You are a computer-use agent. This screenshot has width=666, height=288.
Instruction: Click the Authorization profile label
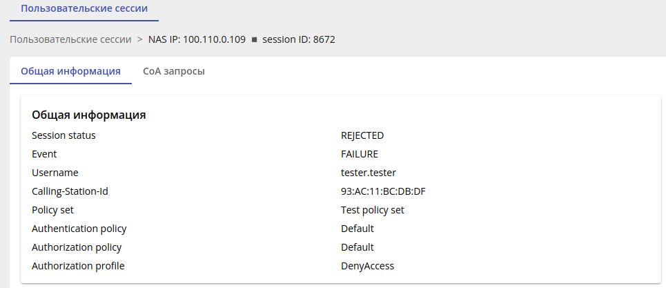78,266
